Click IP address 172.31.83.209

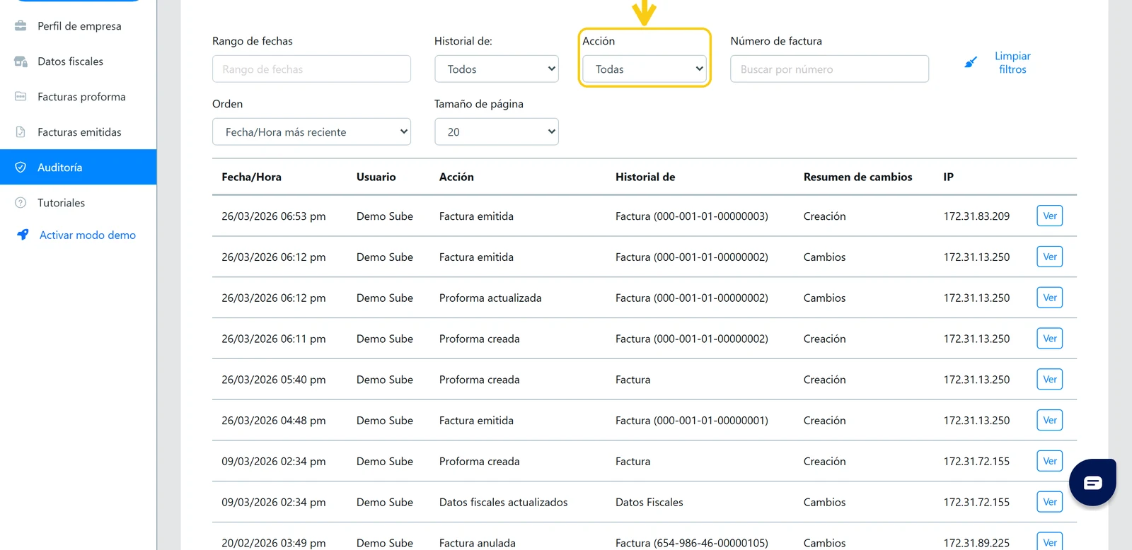pos(976,216)
